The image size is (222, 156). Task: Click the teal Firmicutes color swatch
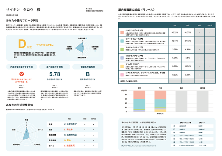[122, 41]
